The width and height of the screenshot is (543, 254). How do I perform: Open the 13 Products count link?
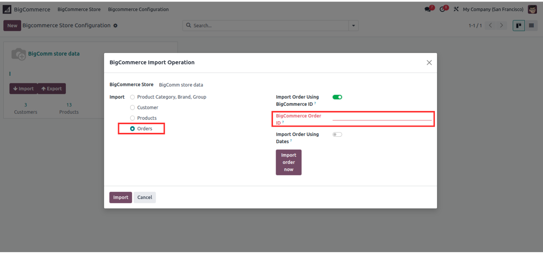coord(69,108)
